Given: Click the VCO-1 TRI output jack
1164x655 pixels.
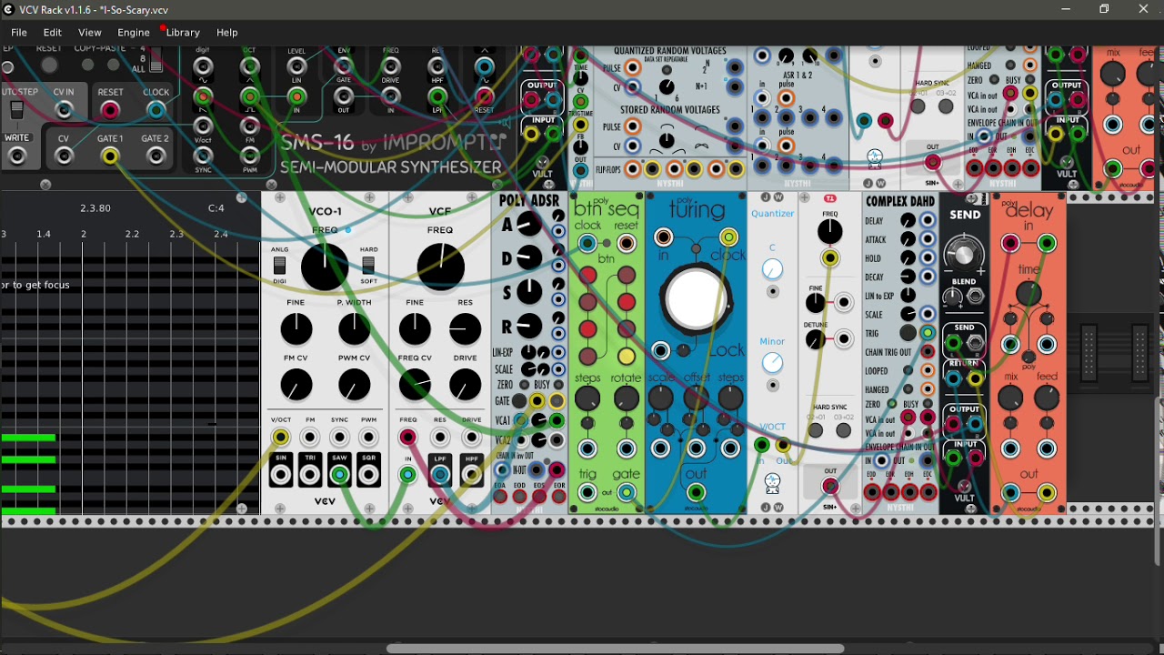Looking at the screenshot, I should point(310,475).
